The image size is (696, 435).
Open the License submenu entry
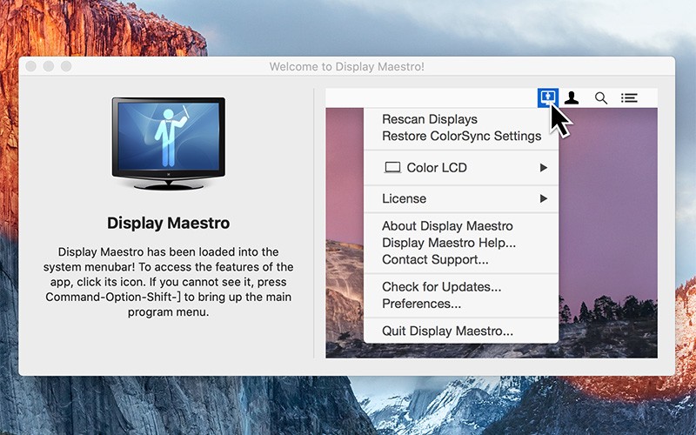click(x=461, y=198)
